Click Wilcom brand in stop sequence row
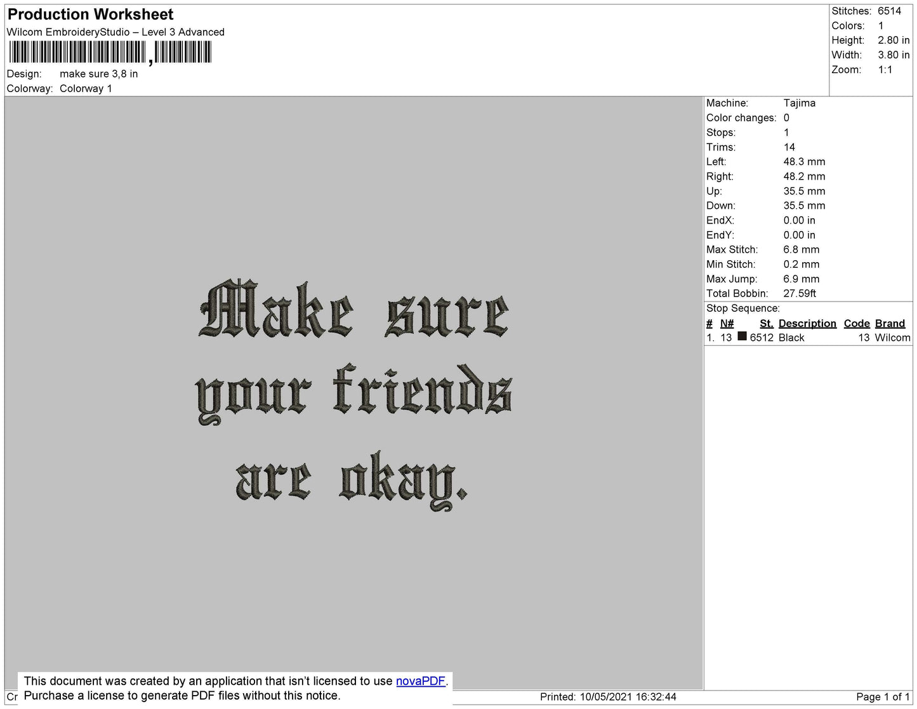Screen dimensions: 917x709 [892, 338]
